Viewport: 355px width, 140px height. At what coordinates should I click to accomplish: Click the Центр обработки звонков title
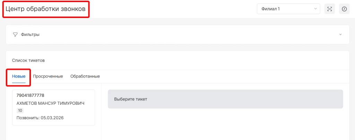pos(45,9)
